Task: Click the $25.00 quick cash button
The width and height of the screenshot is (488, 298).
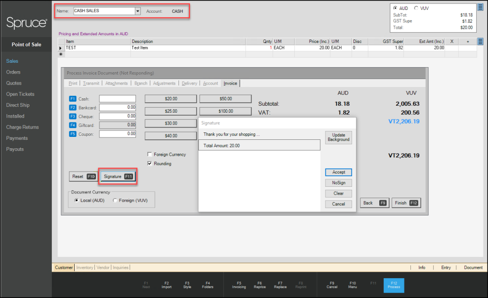Action: click(171, 111)
